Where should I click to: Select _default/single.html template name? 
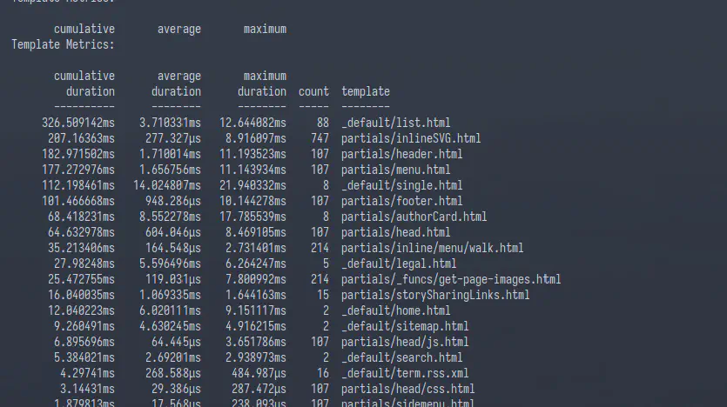point(401,186)
